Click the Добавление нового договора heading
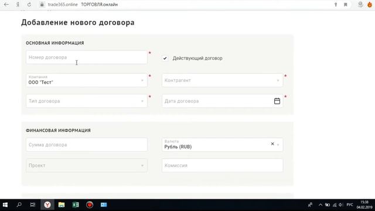This screenshot has width=375, height=211. point(78,22)
